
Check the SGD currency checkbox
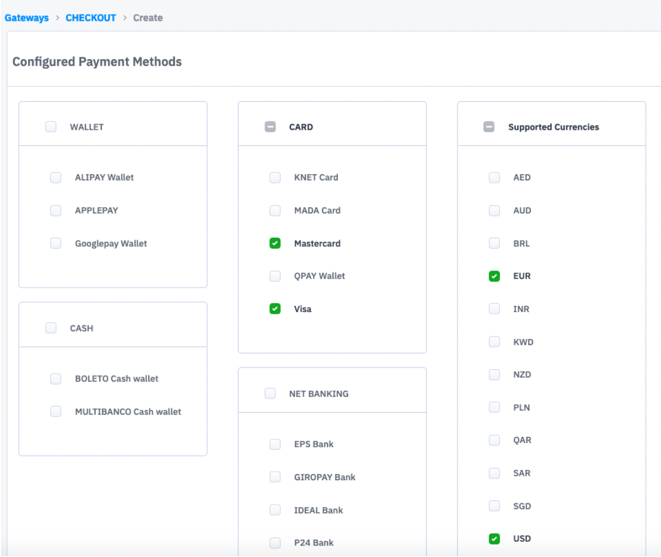[x=494, y=506]
